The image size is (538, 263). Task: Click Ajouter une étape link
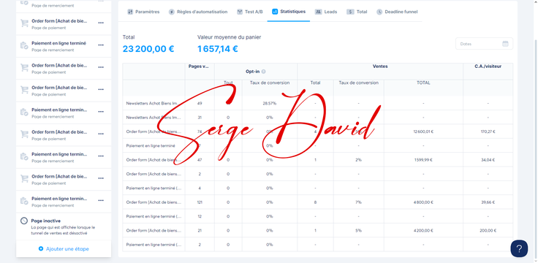click(67, 248)
